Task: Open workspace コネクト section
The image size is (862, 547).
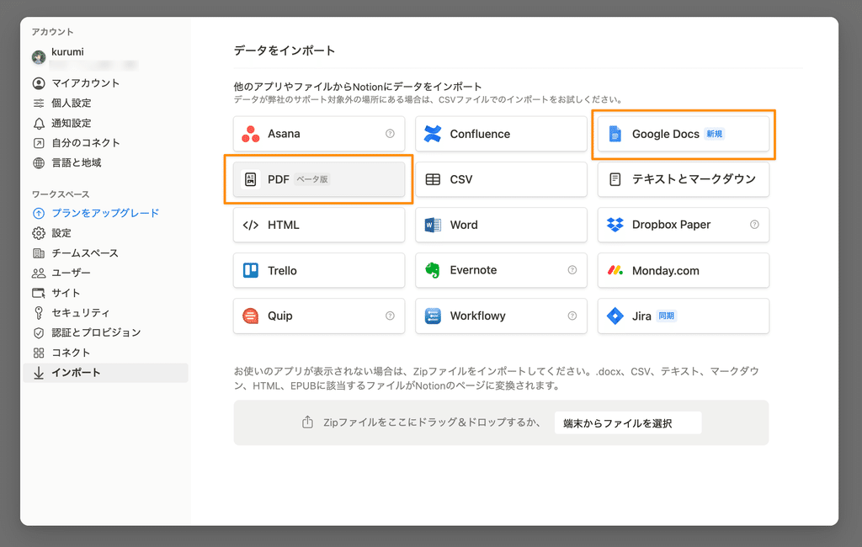Action: pos(105,353)
